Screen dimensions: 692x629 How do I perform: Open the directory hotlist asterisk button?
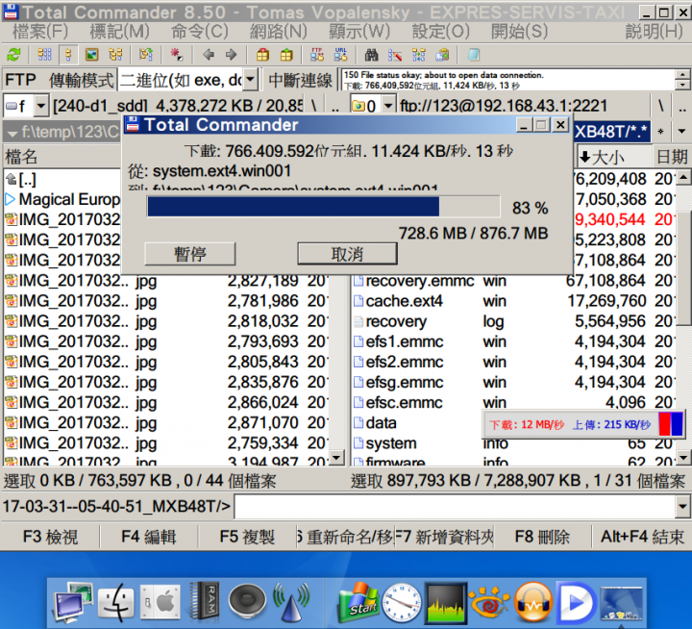660,132
